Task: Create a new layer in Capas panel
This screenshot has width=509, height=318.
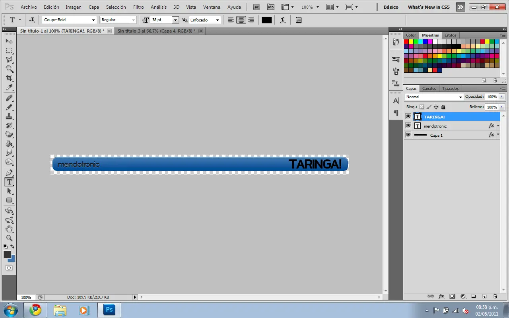Action: tap(484, 296)
